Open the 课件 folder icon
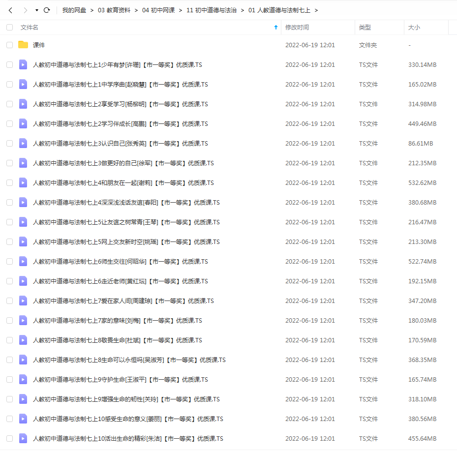Image resolution: width=457 pixels, height=454 pixels. (23, 45)
